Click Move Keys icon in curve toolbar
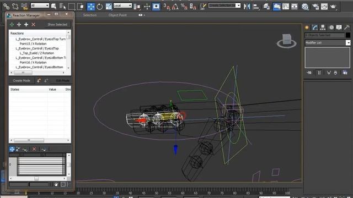Viewport: 353px width, 198px height. click(x=12, y=149)
